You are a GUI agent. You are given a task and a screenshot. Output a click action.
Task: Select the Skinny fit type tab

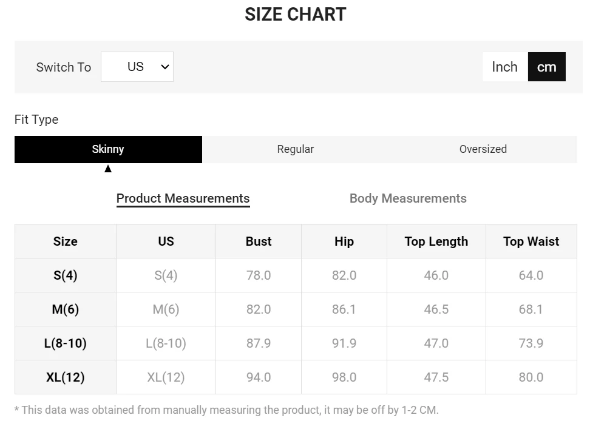(108, 149)
